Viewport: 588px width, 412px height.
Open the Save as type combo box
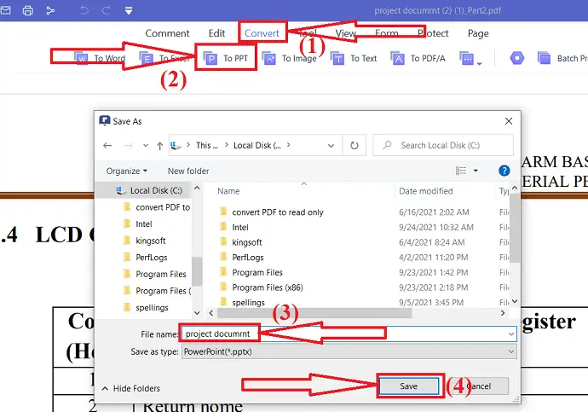pos(349,351)
